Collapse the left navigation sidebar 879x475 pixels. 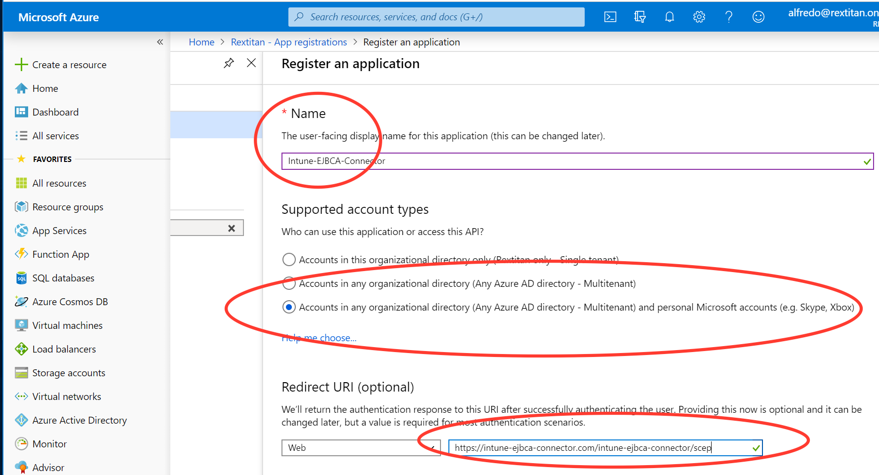[x=160, y=42]
